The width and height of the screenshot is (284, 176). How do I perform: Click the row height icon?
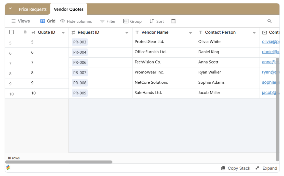(173, 21)
